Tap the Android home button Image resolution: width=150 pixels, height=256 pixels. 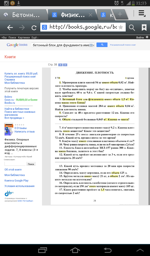75,250
